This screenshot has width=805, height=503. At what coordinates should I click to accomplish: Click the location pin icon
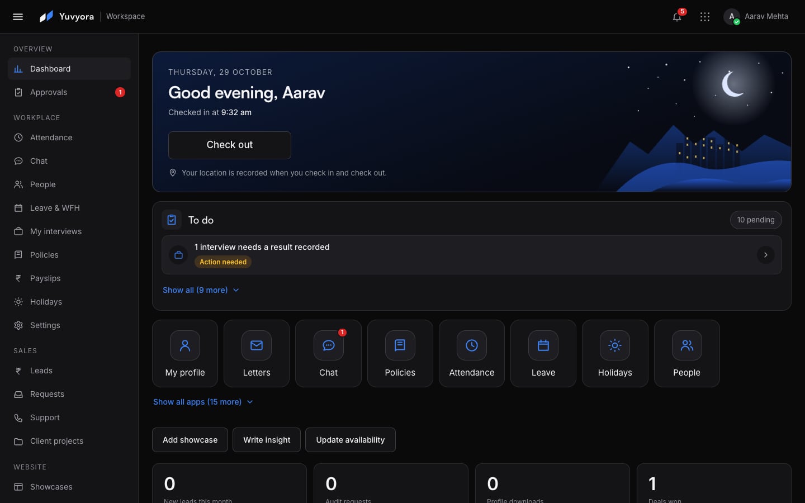pyautogui.click(x=173, y=173)
